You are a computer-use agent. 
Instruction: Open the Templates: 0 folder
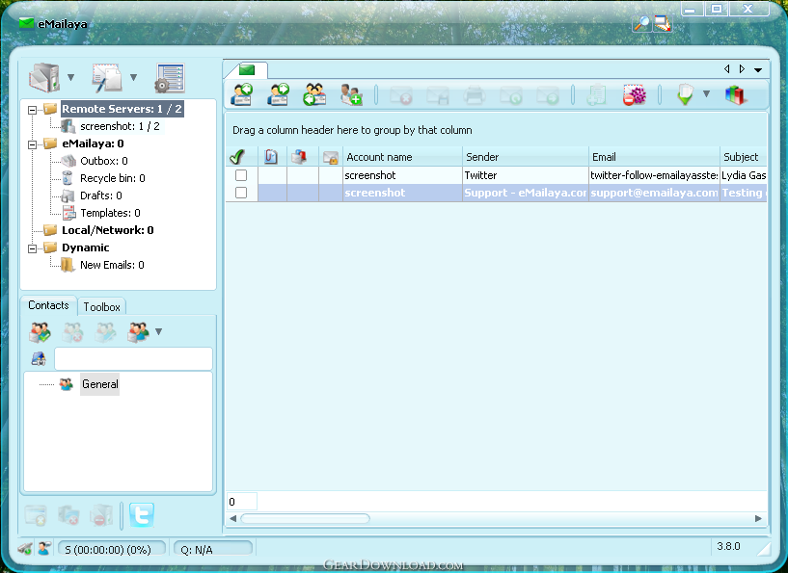pyautogui.click(x=110, y=213)
